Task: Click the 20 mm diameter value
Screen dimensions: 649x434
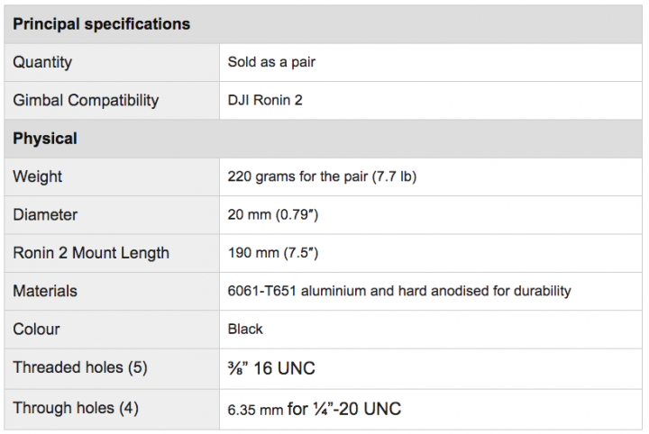Action: click(x=273, y=214)
